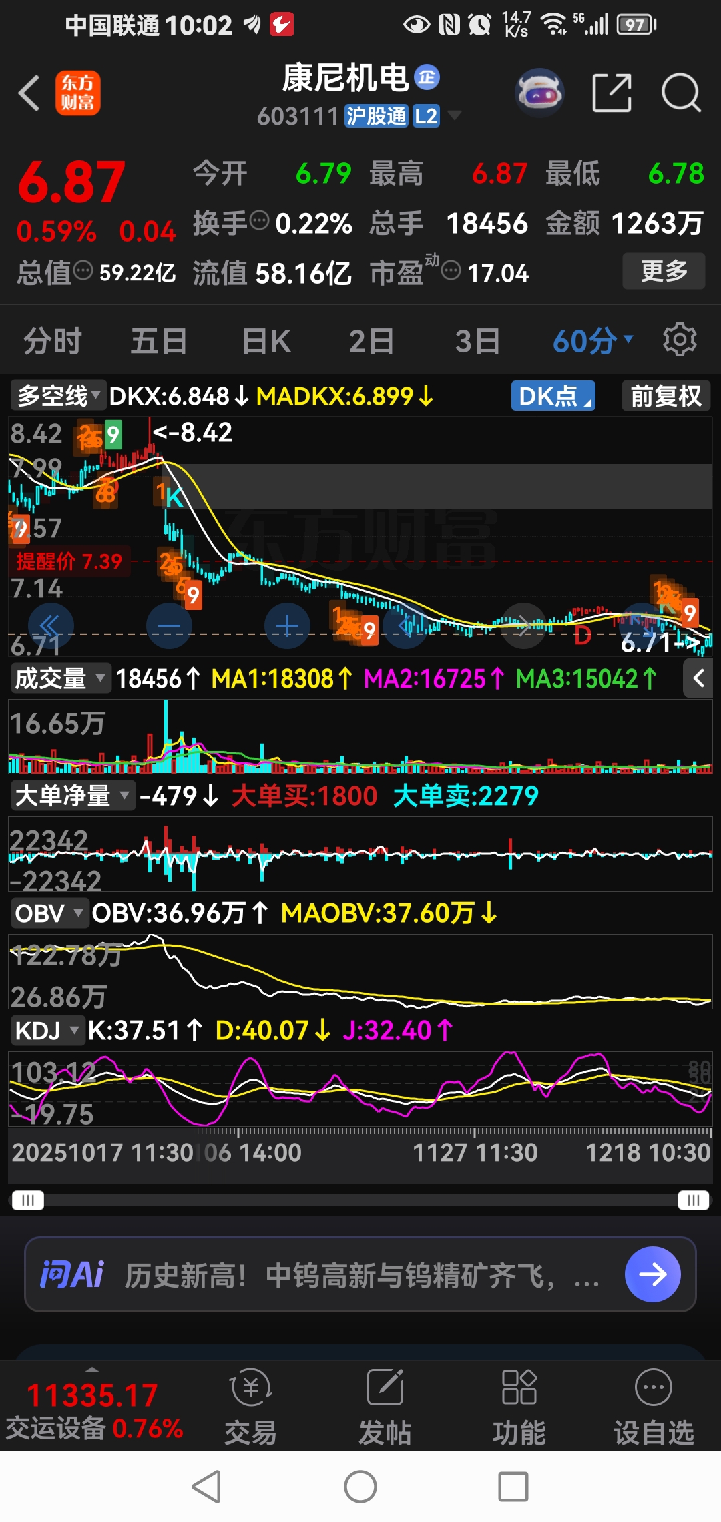
Task: Tap the Android recent apps button
Action: (x=513, y=1487)
